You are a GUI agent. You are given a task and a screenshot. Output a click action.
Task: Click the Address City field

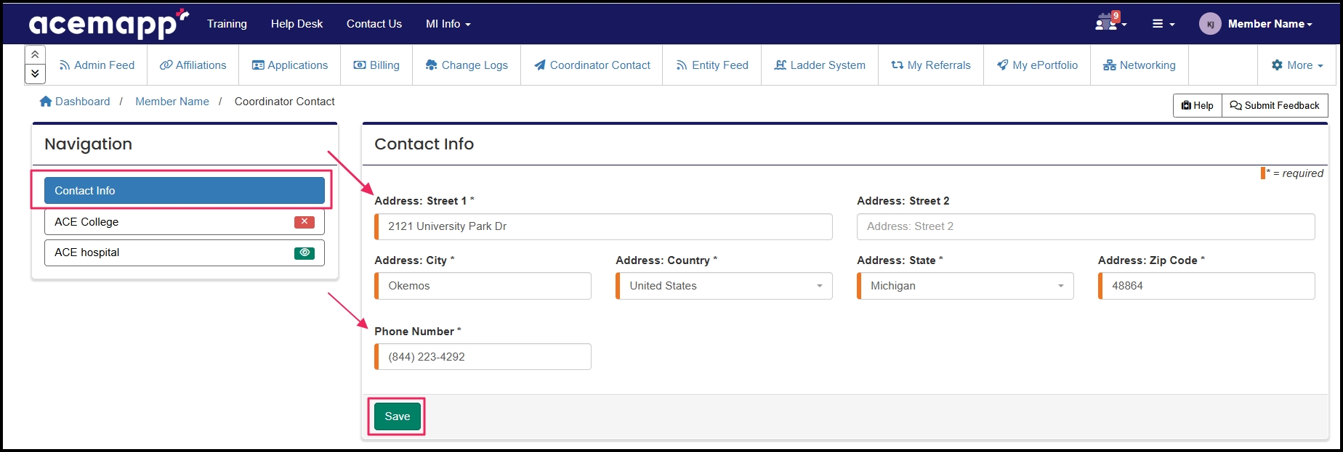pos(483,286)
